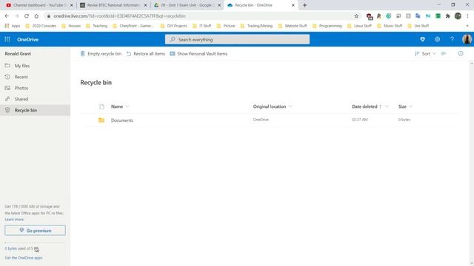Open the DIY Projects bookmark folder
The image size is (474, 266).
click(x=174, y=26)
